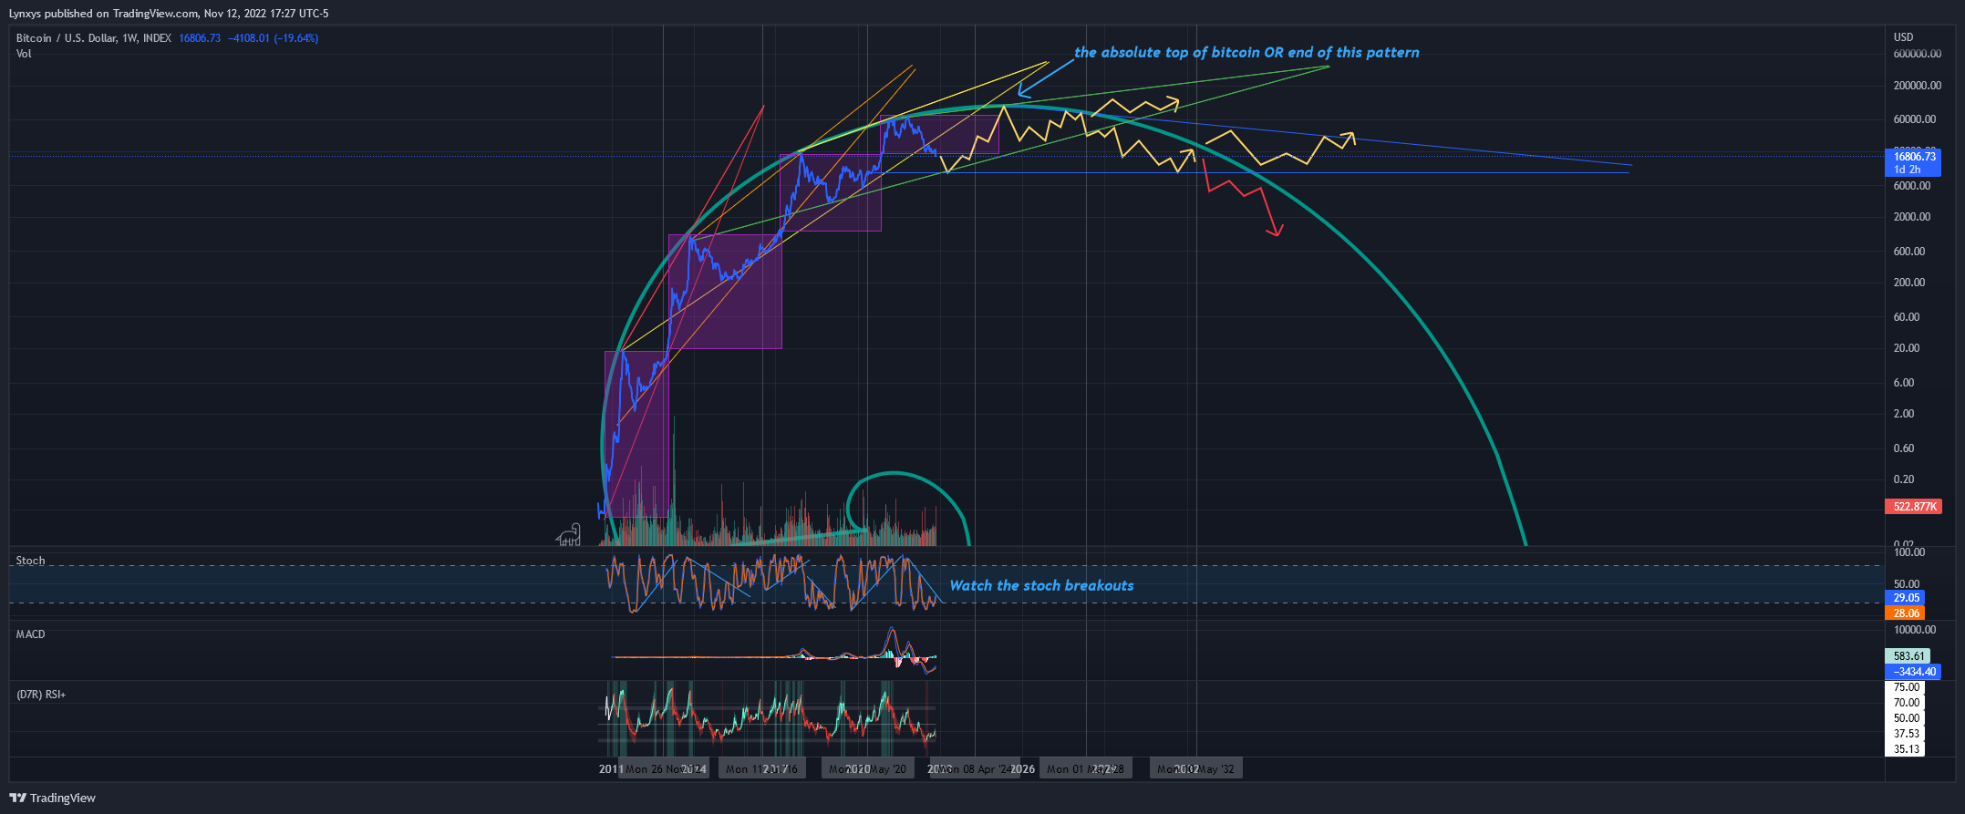Click the 2026 label on time axis
This screenshot has height=814, width=1965.
point(1022,769)
